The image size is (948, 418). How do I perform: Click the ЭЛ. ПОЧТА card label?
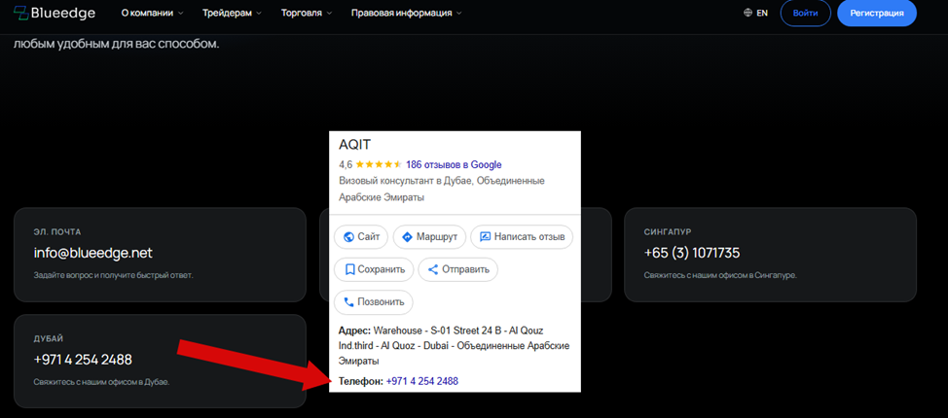pyautogui.click(x=57, y=232)
